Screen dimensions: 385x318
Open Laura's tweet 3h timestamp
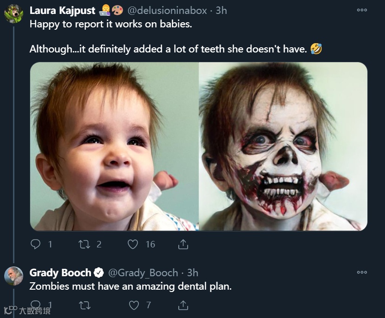[221, 10]
